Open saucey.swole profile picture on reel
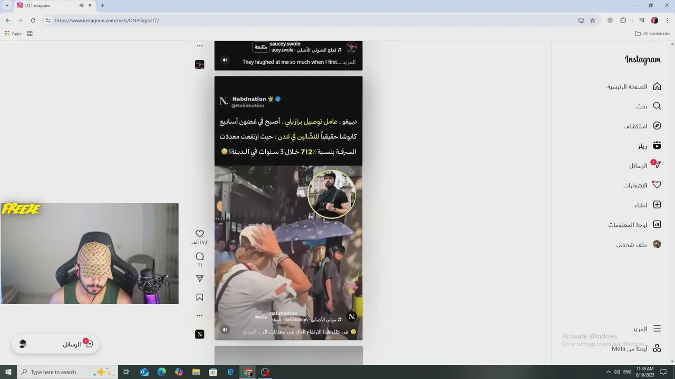Screen dimensions: 675x379 coord(352,47)
